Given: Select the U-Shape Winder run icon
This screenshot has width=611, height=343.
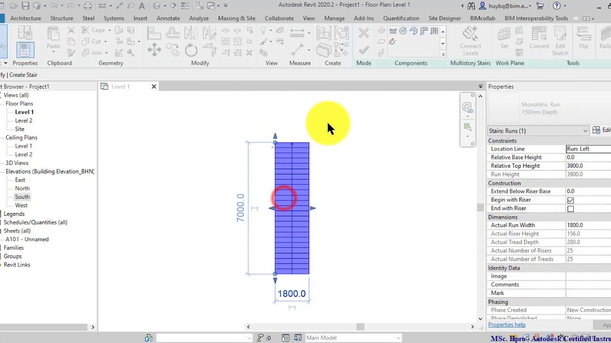Looking at the screenshot, I should click(434, 31).
